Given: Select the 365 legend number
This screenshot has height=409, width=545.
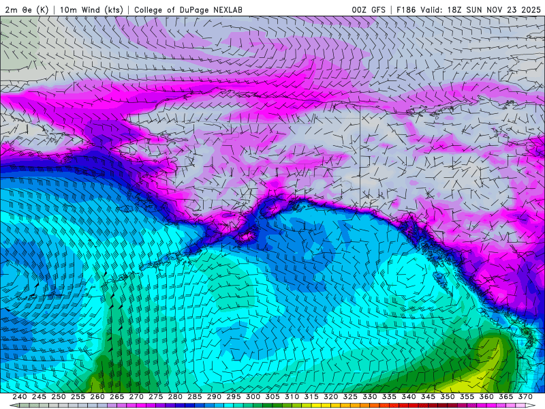Looking at the screenshot, I should 506,397.
